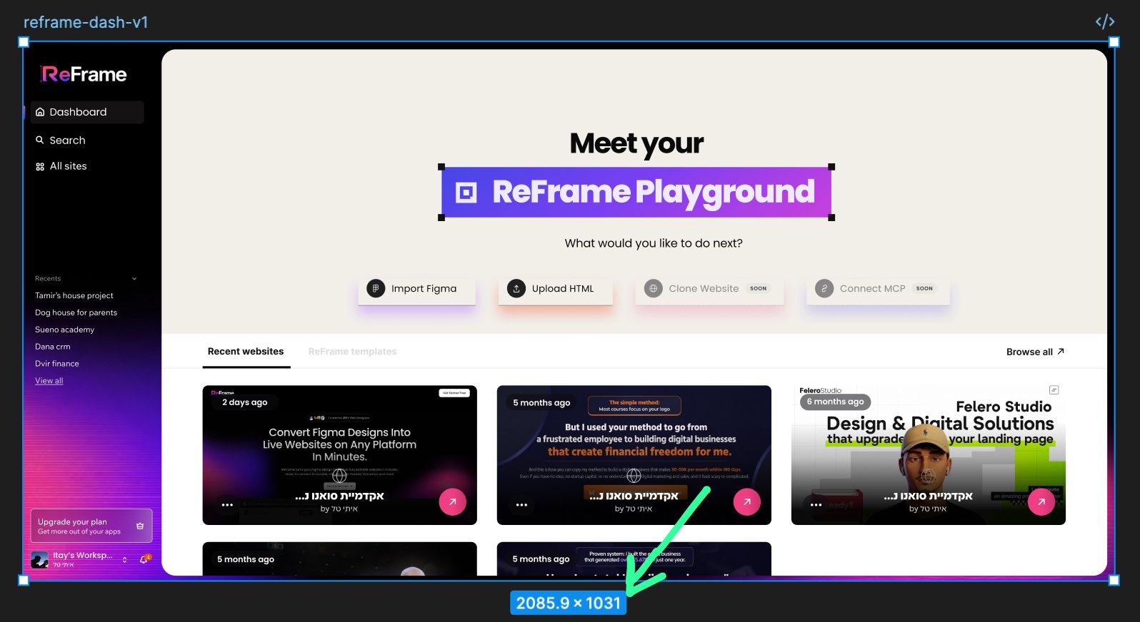
Task: Click the ReFrame logo in the sidebar
Action: [84, 74]
